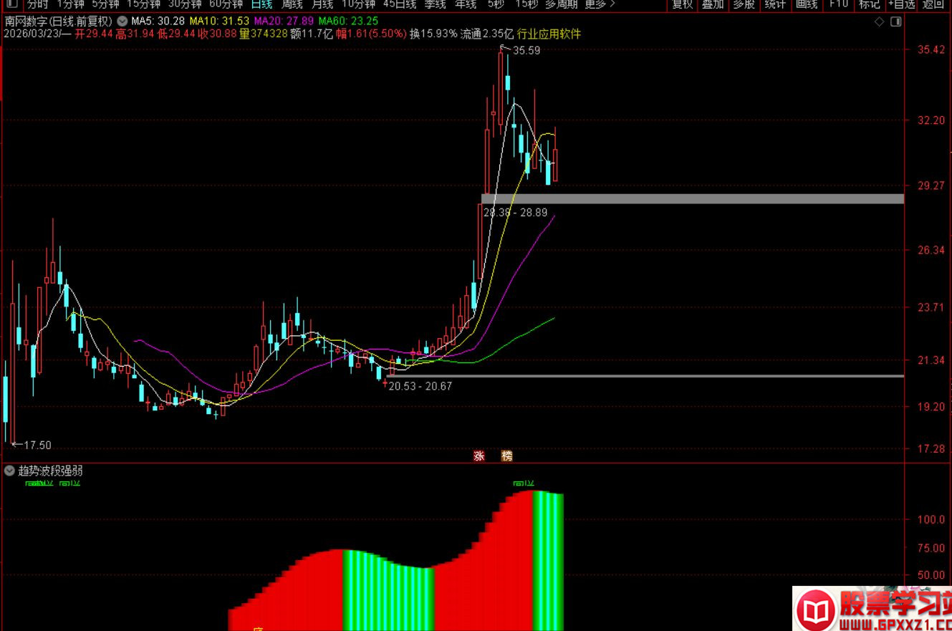The width and height of the screenshot is (952, 631).
Task: Open the 多周期 multi-period view
Action: click(561, 4)
